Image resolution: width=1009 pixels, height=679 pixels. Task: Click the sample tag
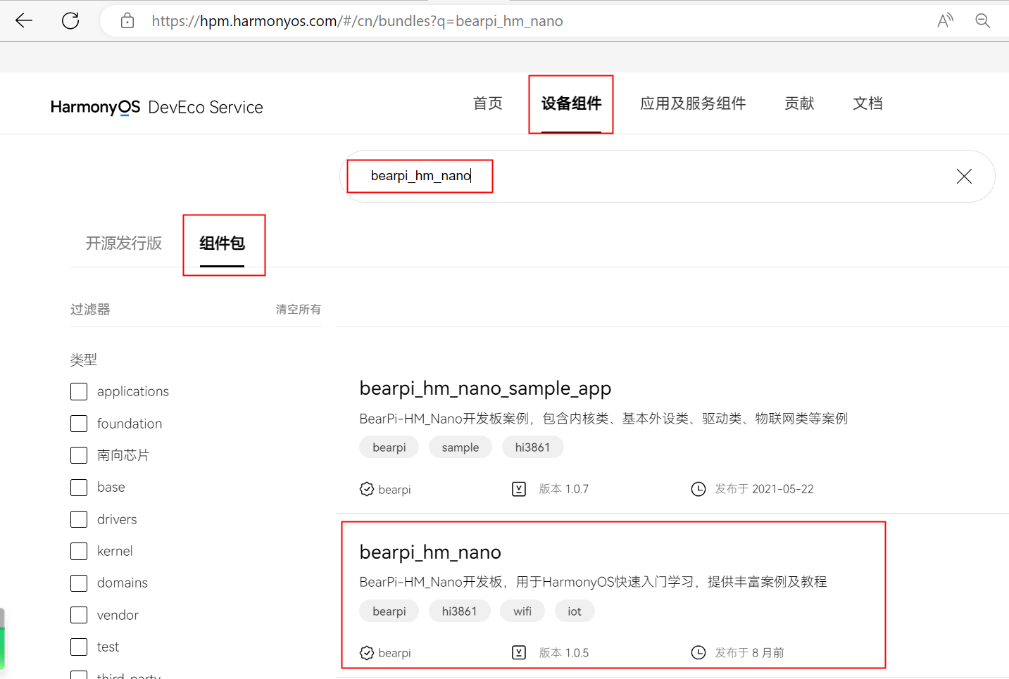tap(460, 448)
